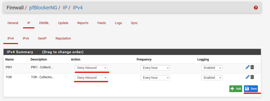Screen dimensions: 270x101
Task: Delete the TOR row with trash icon
Action: [252, 77]
